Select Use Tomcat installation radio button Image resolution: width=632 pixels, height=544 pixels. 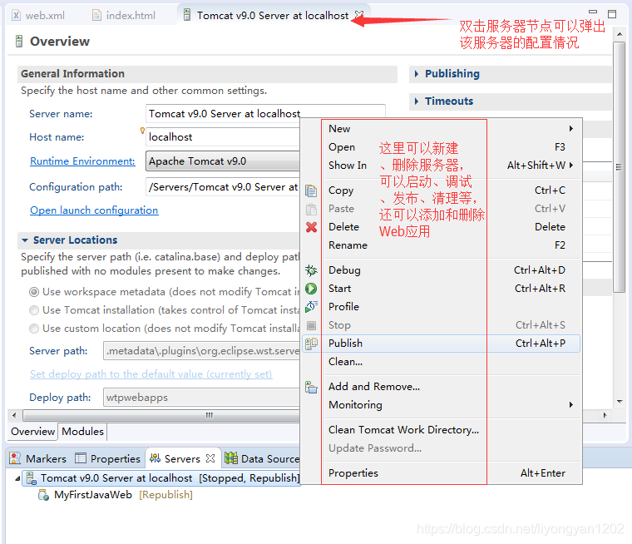(34, 310)
